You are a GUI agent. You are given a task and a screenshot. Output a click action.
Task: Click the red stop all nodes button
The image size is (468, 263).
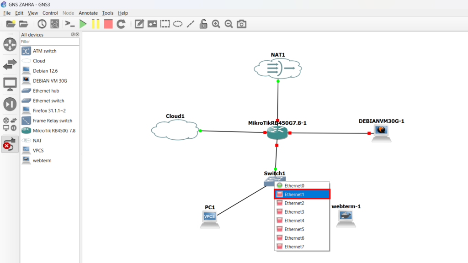[x=108, y=24]
